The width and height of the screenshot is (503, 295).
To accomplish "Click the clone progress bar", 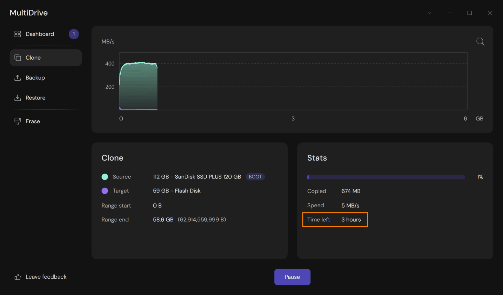I will tap(386, 177).
